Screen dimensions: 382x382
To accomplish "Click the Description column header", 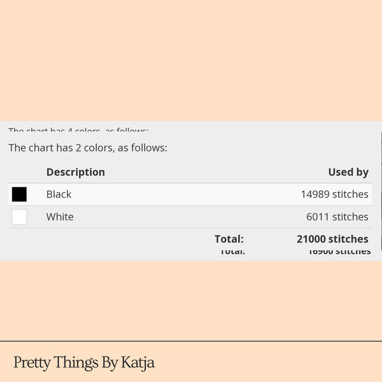I will point(76,172).
